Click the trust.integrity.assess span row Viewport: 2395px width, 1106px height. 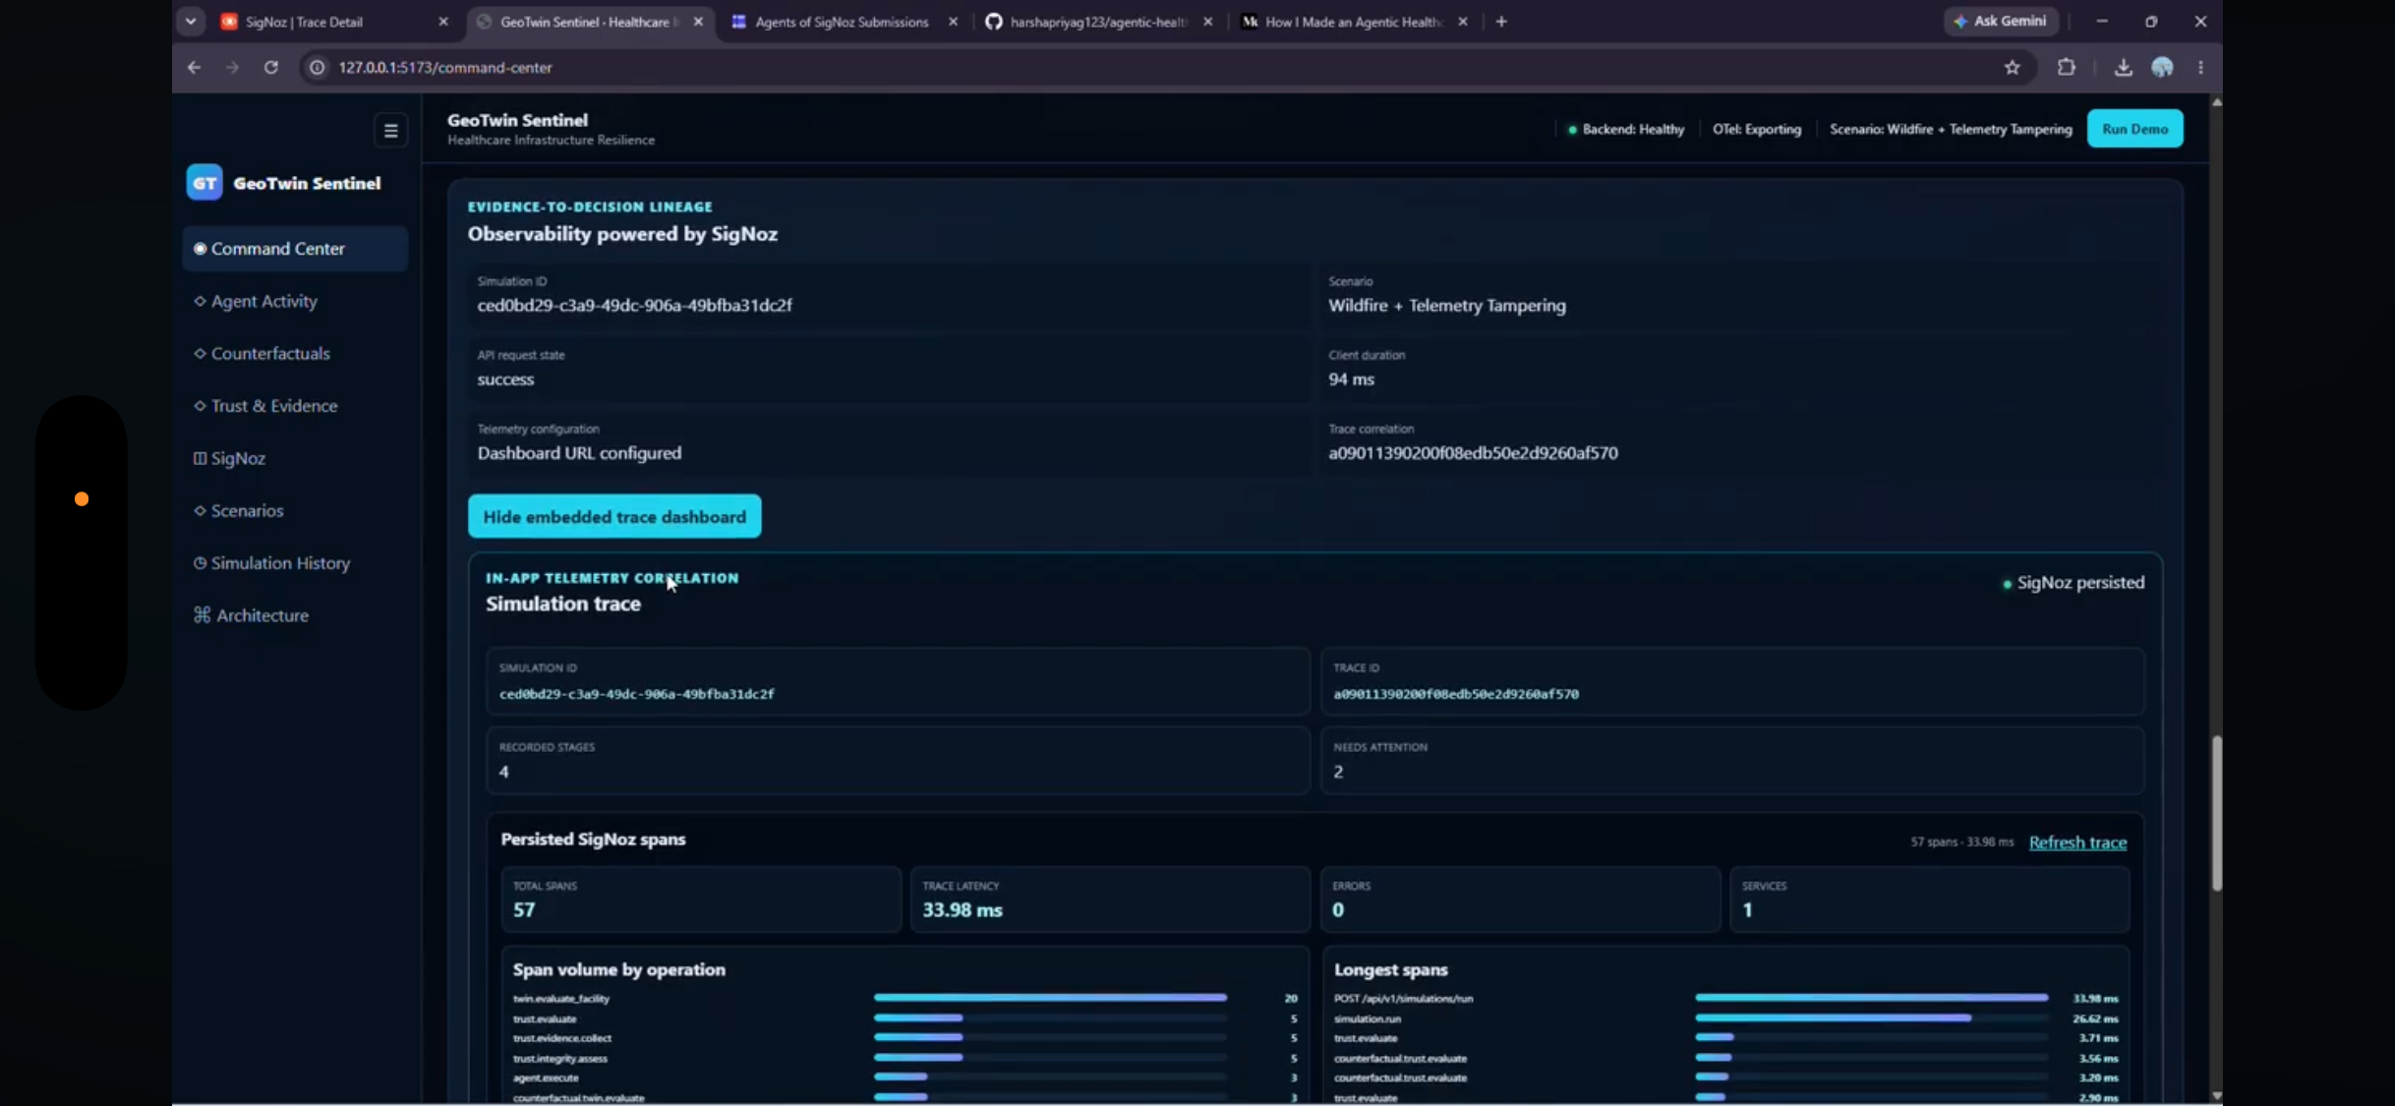[x=905, y=1059]
